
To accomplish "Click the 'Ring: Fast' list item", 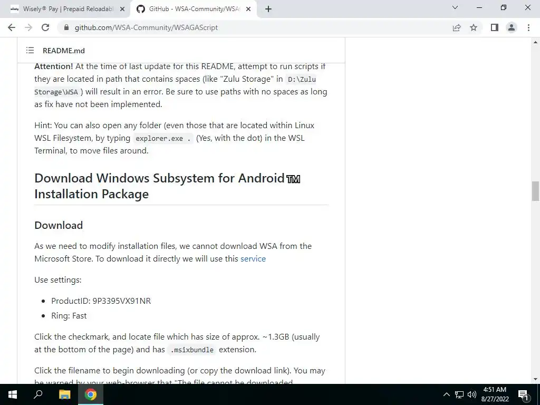I will 69,316.
